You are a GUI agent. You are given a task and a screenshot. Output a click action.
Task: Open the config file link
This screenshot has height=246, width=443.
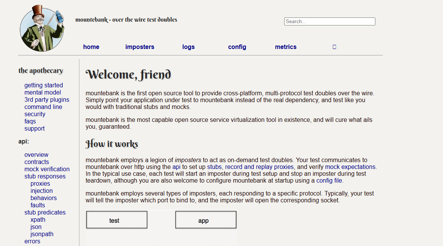(x=329, y=180)
